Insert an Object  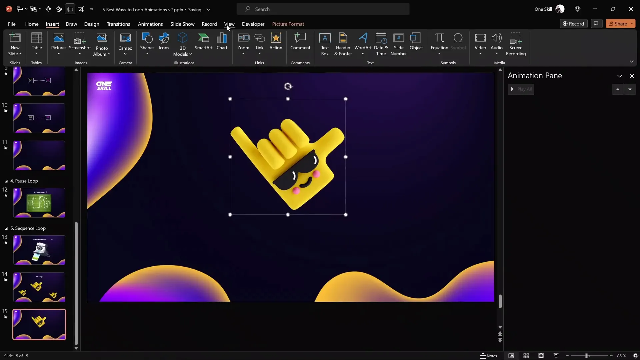click(416, 41)
